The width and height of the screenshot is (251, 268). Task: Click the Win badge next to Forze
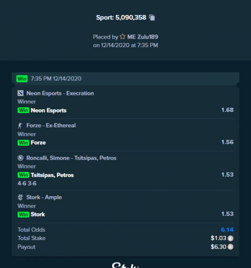[24, 143]
